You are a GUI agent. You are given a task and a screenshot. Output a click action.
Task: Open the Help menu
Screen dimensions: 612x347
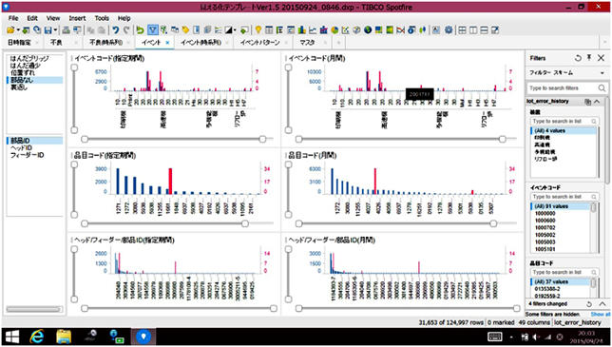[124, 18]
